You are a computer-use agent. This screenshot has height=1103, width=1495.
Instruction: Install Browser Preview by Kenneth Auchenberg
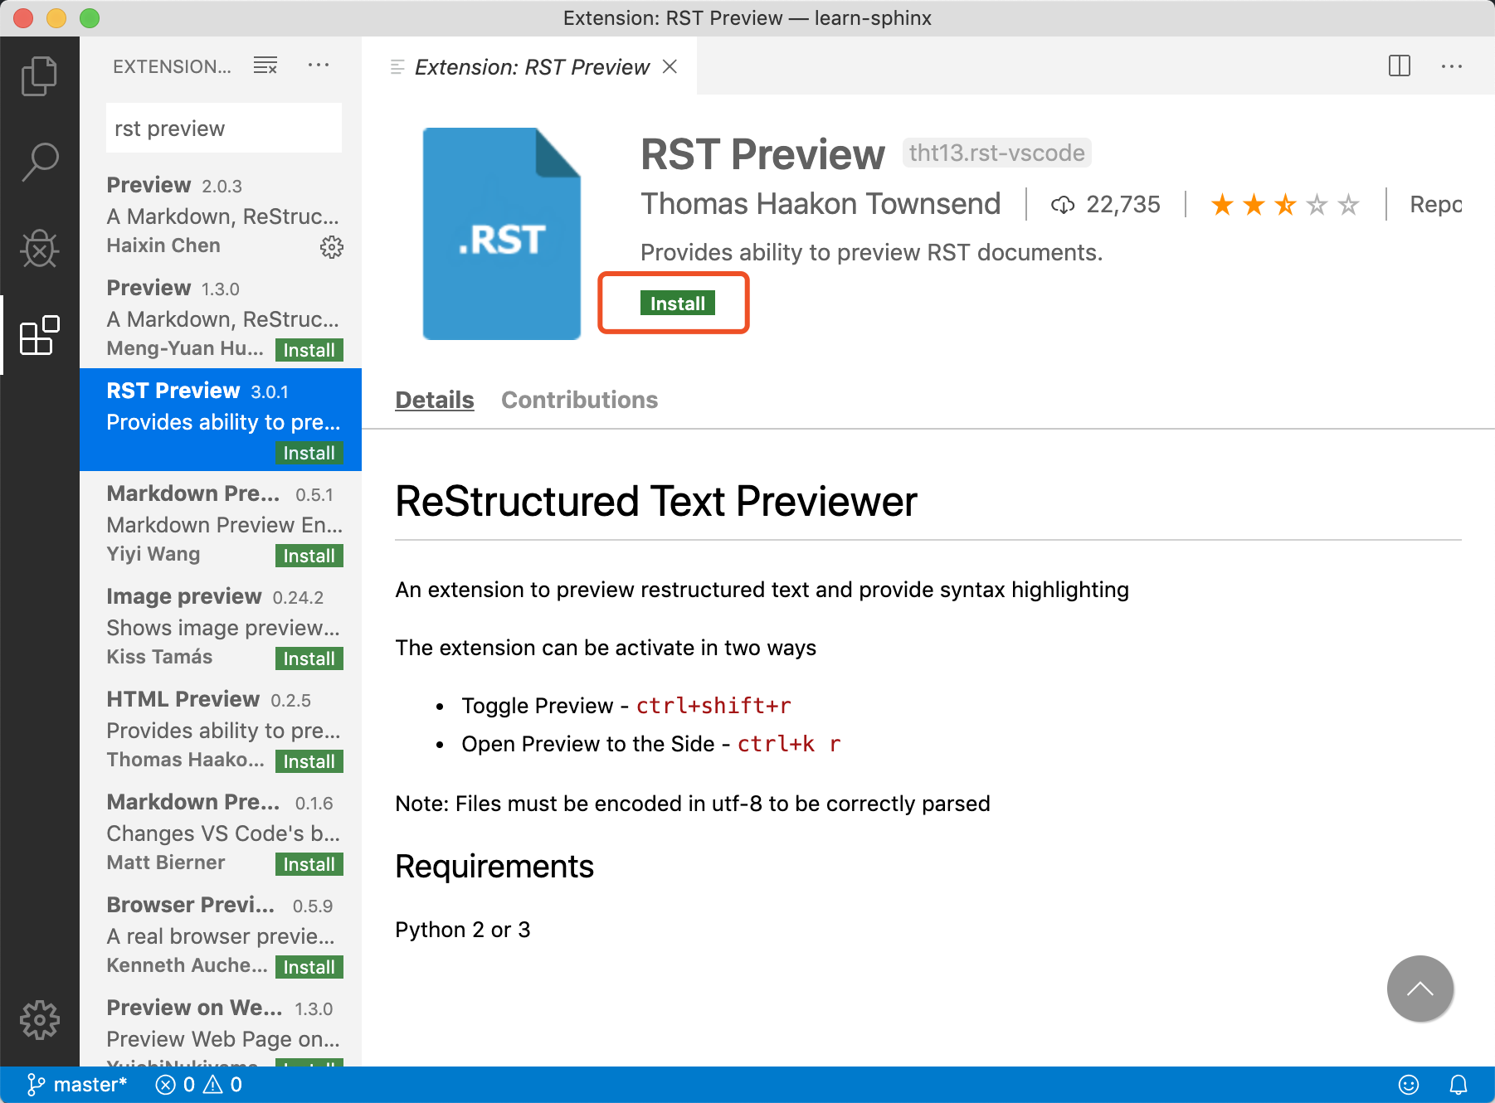click(x=309, y=967)
